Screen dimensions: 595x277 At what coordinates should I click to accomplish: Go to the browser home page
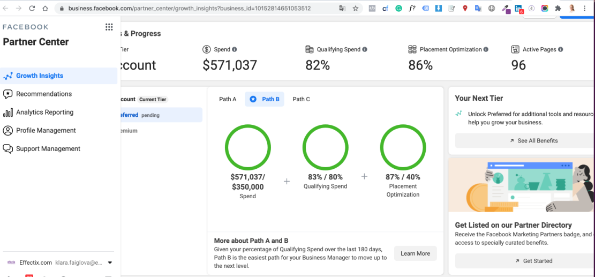pos(45,9)
